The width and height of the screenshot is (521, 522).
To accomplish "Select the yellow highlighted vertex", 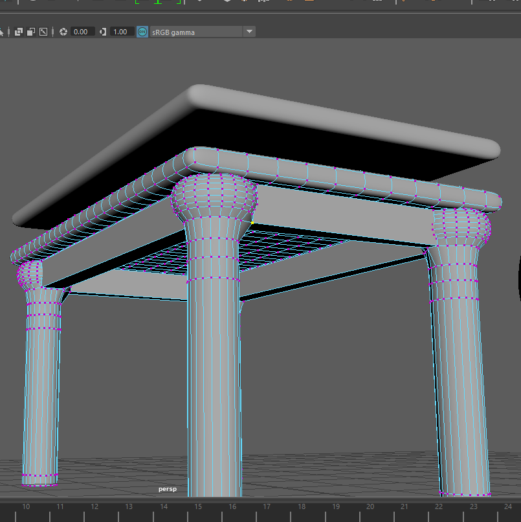I will pyautogui.click(x=252, y=223).
